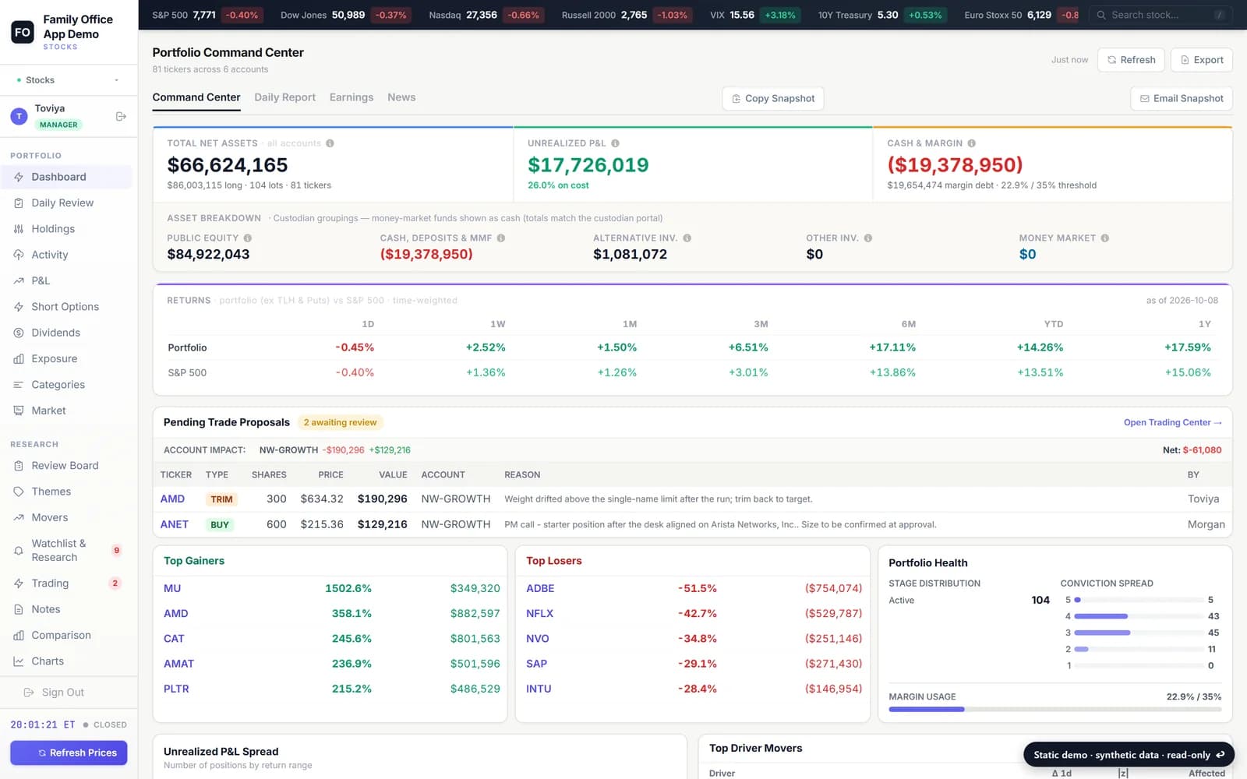Open Trading Center link
Screen dimensions: 1247x779
click(x=1172, y=422)
